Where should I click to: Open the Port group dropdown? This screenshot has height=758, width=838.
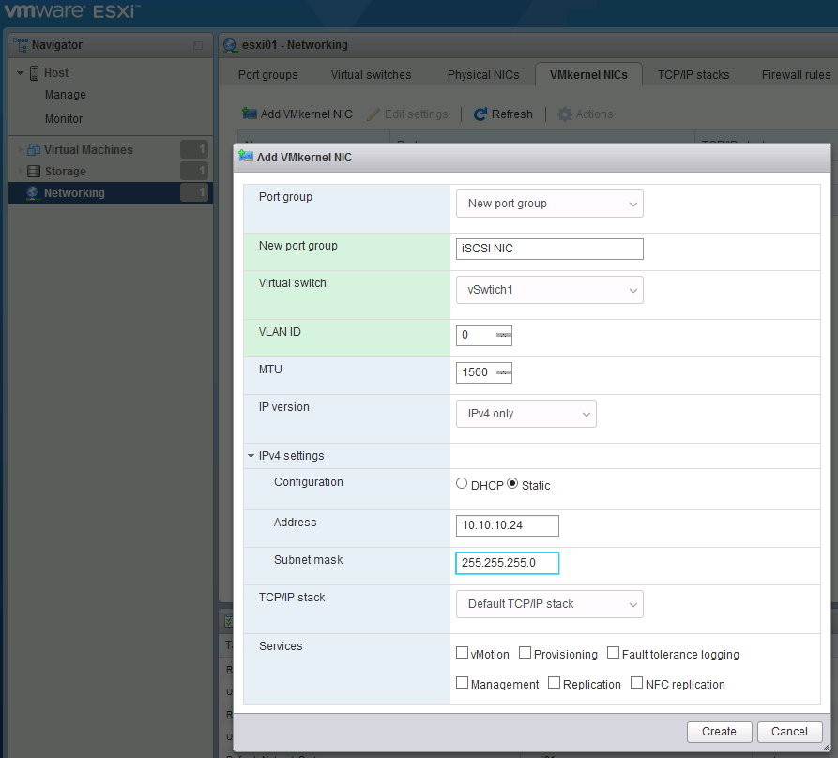coord(549,204)
